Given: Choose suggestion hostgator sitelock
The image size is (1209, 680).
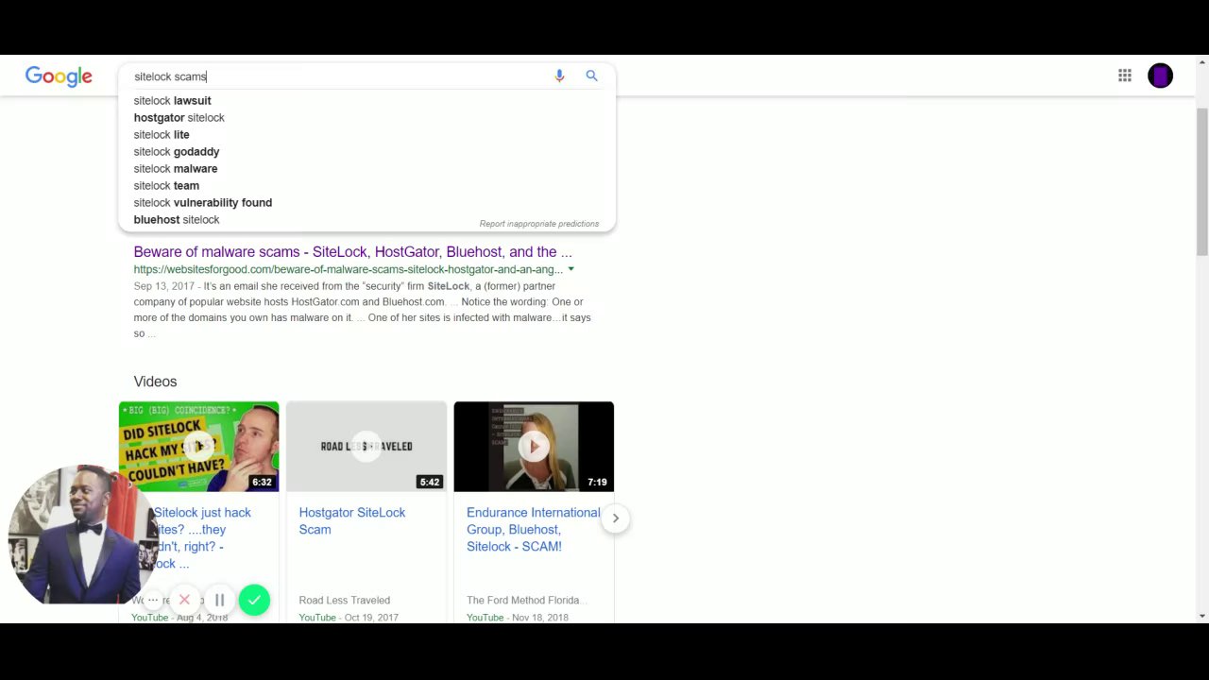Looking at the screenshot, I should pyautogui.click(x=179, y=117).
